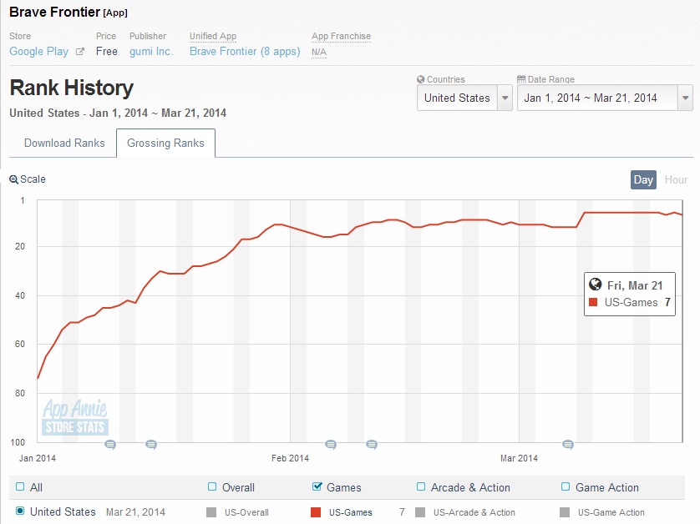Click the US-Games legend label
700x524 pixels.
[351, 512]
